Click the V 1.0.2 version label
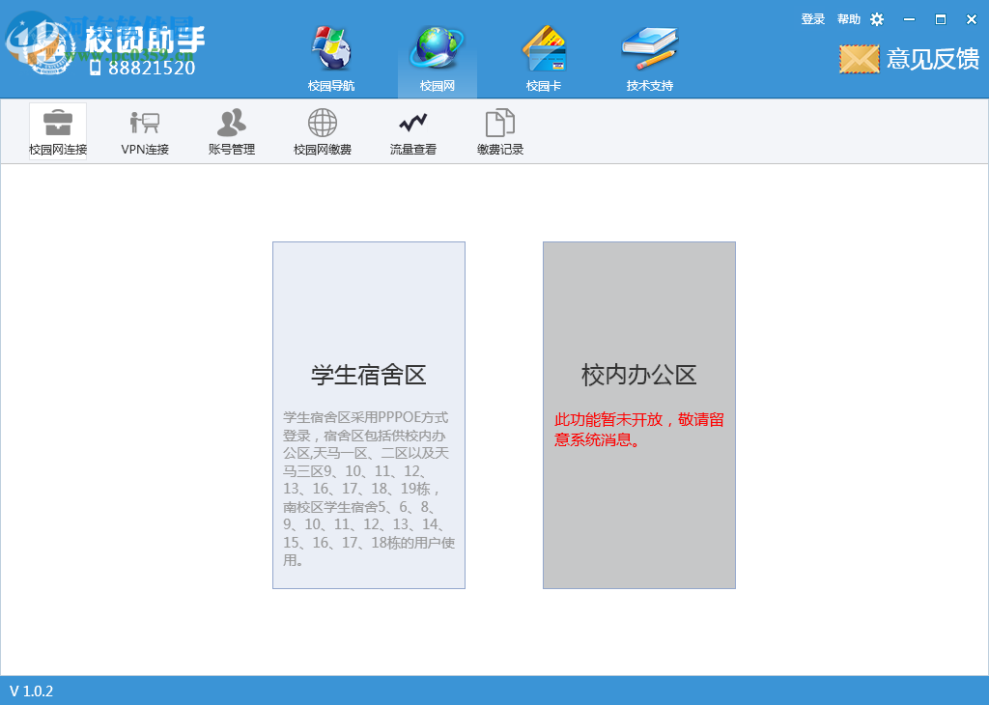This screenshot has width=989, height=705. (x=32, y=691)
